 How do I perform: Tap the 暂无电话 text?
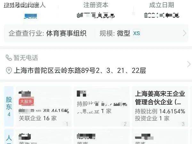point(26,58)
